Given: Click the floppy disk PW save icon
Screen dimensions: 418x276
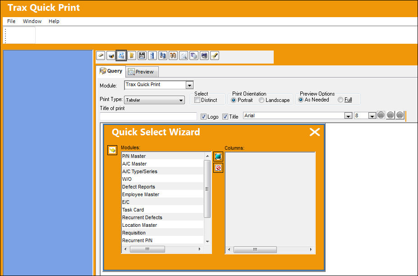Looking at the screenshot, I should click(142, 56).
